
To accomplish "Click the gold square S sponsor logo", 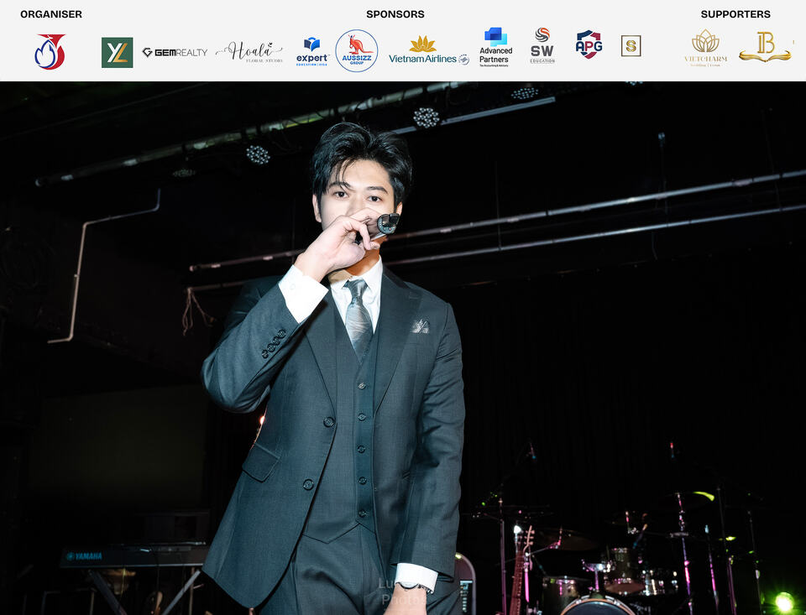I will 631,46.
